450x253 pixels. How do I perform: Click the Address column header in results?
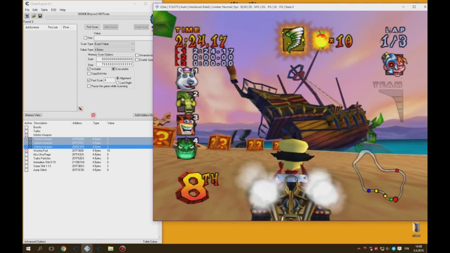point(34,27)
